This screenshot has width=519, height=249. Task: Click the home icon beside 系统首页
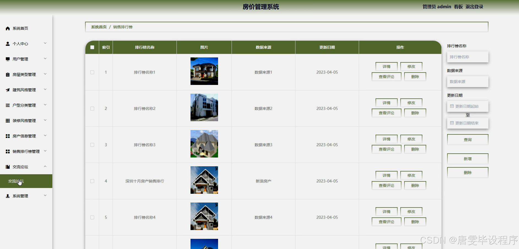tap(8, 28)
